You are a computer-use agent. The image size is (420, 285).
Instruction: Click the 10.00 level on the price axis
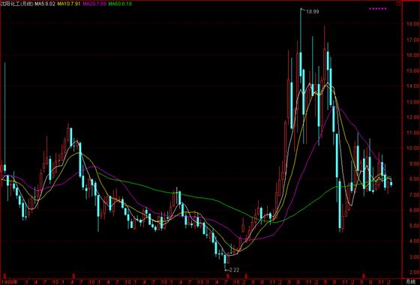pos(412,148)
